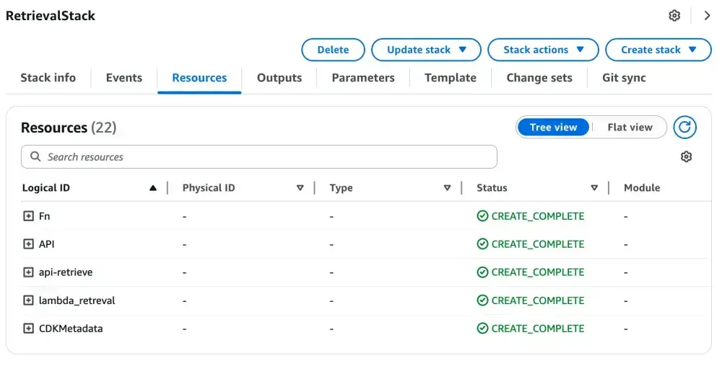Viewport: 722px width, 366px height.
Task: Expand the api-retrieve resource node
Action: click(29, 272)
